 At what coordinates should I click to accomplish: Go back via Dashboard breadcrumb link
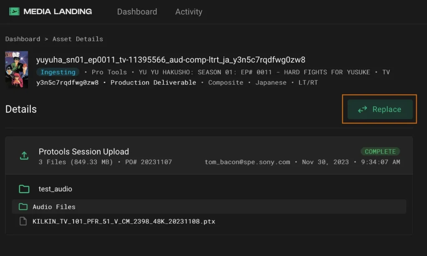(23, 39)
